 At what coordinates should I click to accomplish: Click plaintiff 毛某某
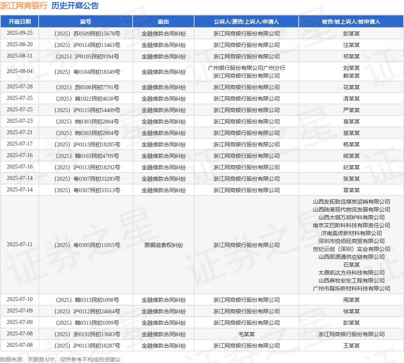(x=247, y=334)
